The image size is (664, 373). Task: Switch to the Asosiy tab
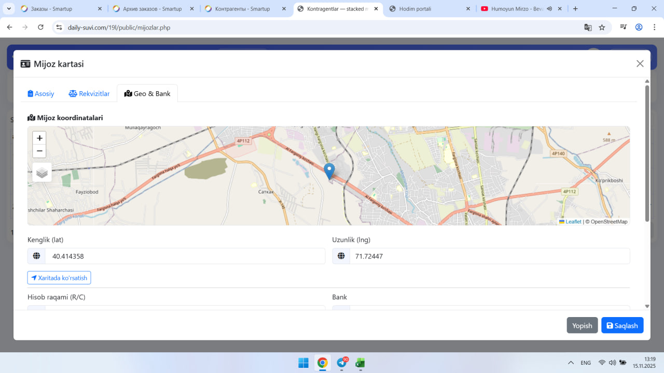41,94
